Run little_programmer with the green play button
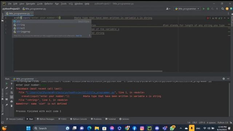 click(204, 9)
